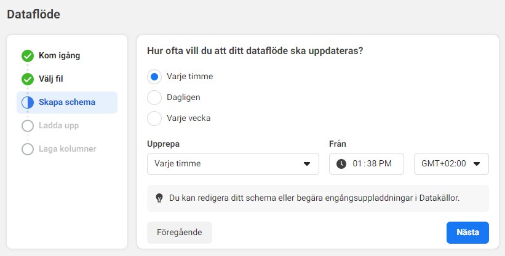The image size is (505, 256).
Task: Click the Laga kolumner step label
Action: tap(68, 149)
